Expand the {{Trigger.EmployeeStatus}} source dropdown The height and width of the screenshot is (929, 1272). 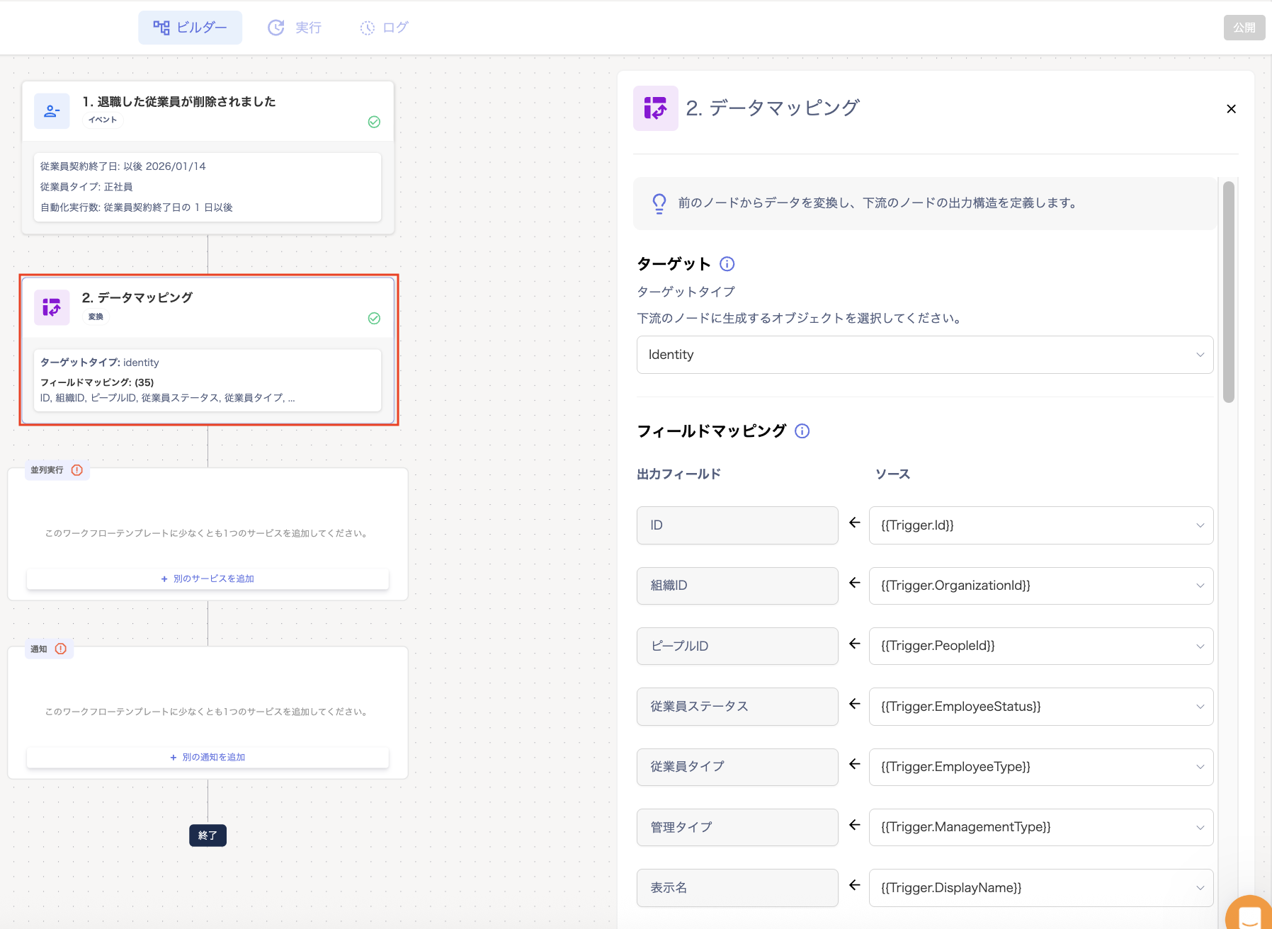tap(1041, 707)
